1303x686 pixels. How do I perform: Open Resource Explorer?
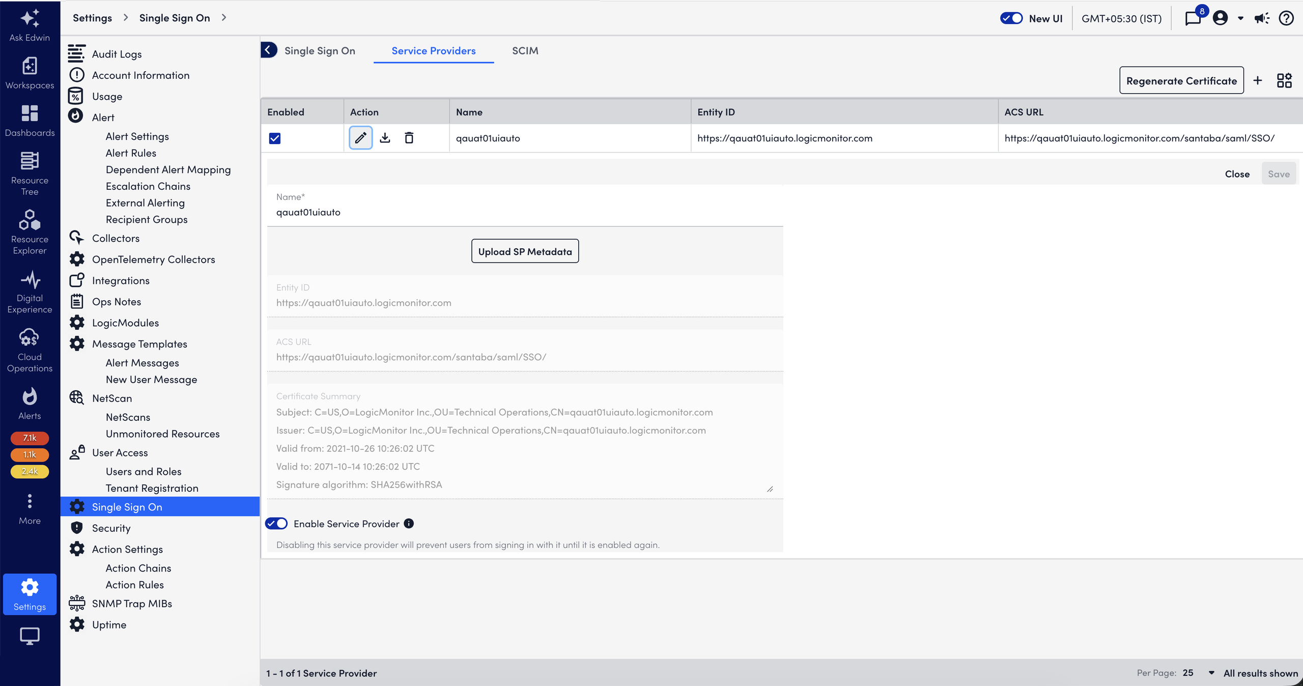[30, 232]
